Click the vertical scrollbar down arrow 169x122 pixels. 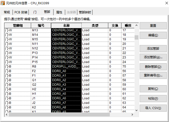pos(136,110)
